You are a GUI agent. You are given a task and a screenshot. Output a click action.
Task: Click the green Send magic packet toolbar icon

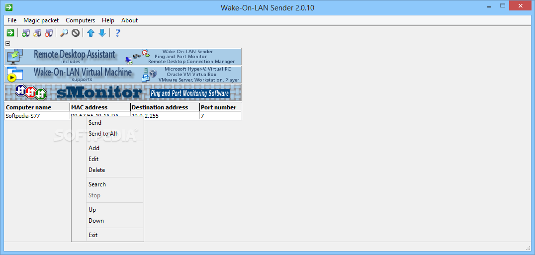tap(10, 33)
